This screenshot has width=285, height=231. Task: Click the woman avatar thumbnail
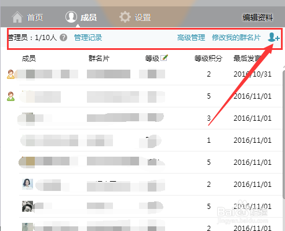coord(27,184)
